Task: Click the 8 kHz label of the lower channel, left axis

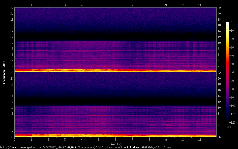Action: 12,114
